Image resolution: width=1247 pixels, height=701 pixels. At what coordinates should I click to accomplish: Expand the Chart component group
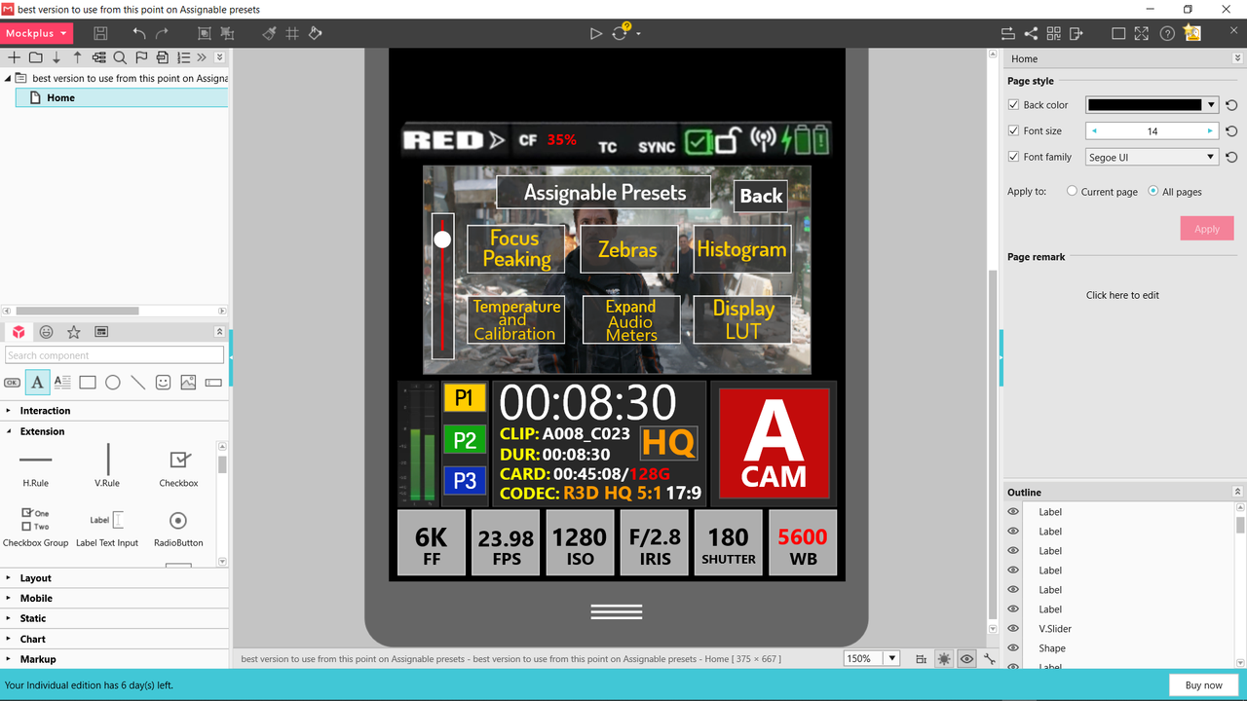tap(115, 639)
